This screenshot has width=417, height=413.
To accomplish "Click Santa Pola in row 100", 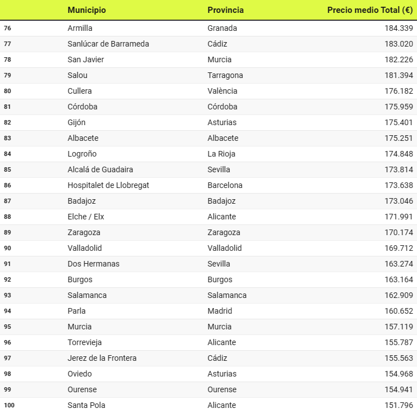I will [86, 405].
